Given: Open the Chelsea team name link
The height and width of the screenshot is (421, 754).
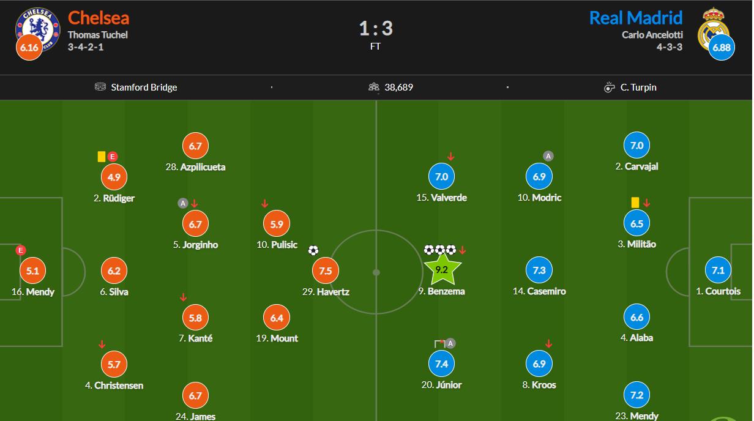Looking at the screenshot, I should pos(99,17).
